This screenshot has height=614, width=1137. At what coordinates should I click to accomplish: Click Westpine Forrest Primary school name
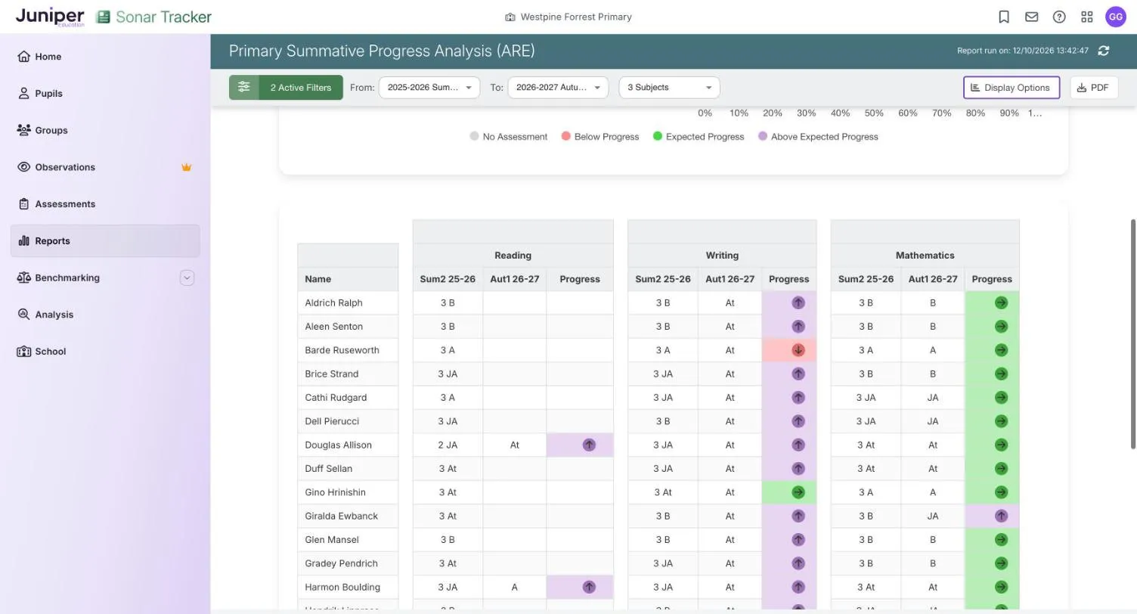pos(576,17)
